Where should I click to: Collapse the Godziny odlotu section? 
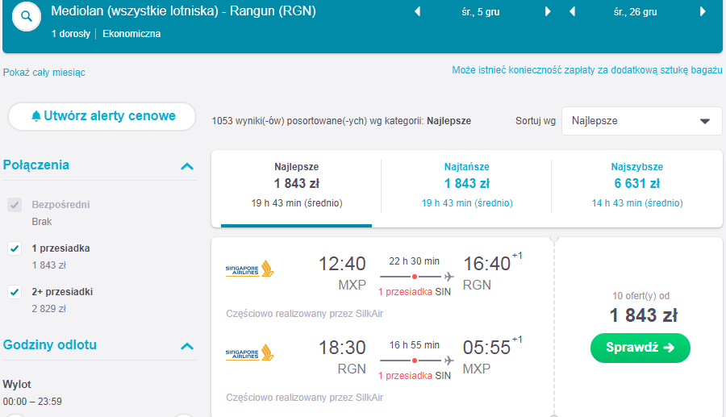click(x=187, y=346)
